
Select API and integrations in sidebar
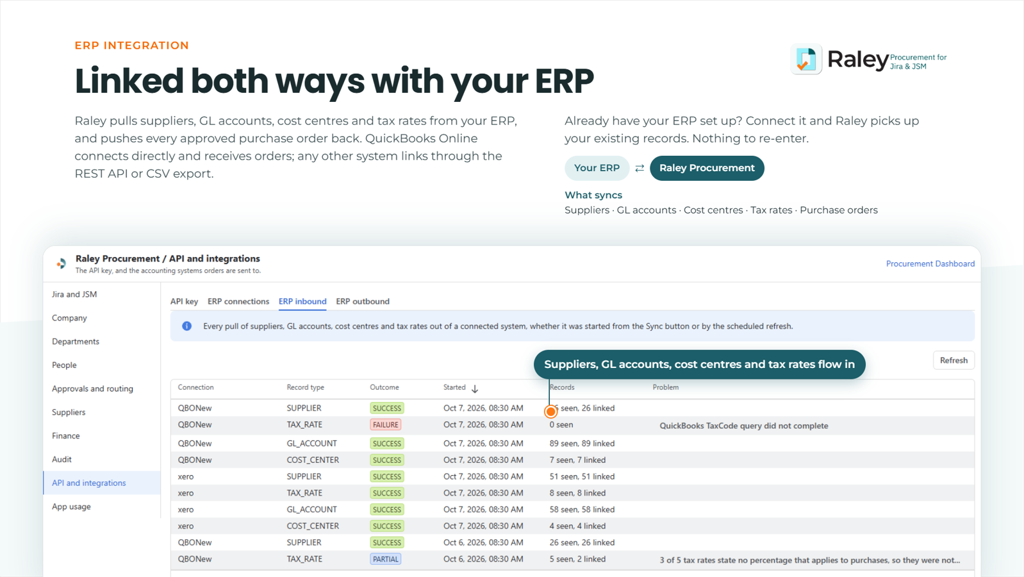pos(102,483)
